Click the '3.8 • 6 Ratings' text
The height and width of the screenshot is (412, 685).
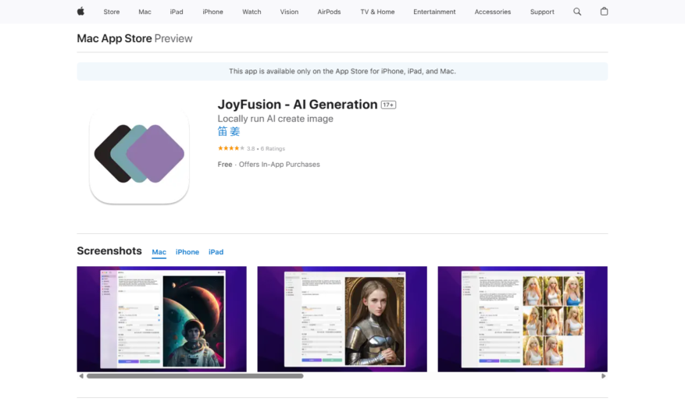pyautogui.click(x=266, y=149)
